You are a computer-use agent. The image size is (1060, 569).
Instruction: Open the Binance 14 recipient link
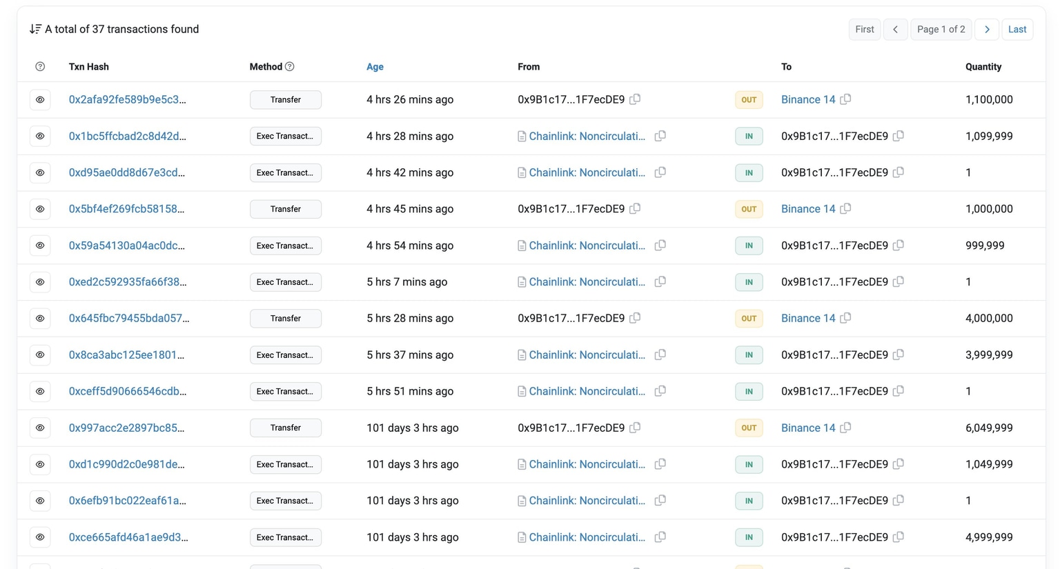807,99
